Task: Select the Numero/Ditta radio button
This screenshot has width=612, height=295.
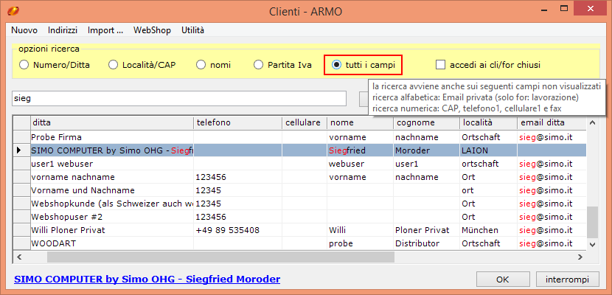Action: (x=24, y=65)
